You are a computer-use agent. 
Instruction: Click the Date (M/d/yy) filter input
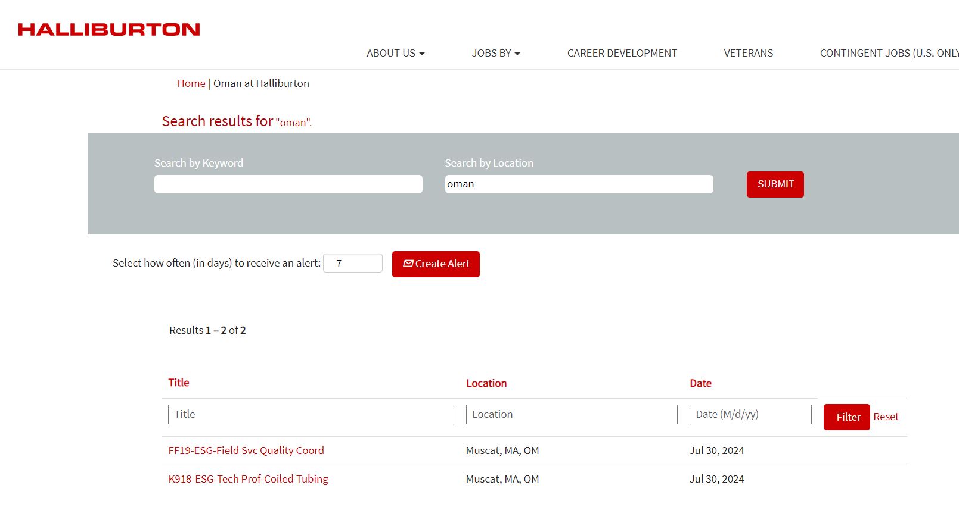coord(750,414)
